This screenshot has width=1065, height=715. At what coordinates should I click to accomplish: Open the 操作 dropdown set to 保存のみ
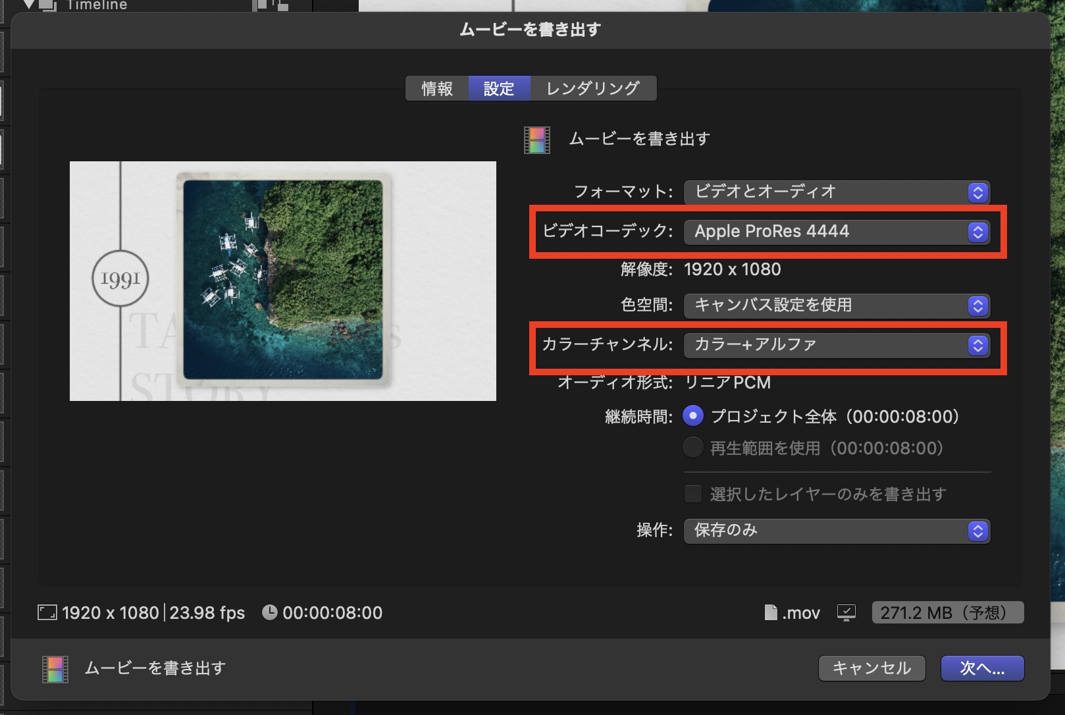[x=837, y=531]
